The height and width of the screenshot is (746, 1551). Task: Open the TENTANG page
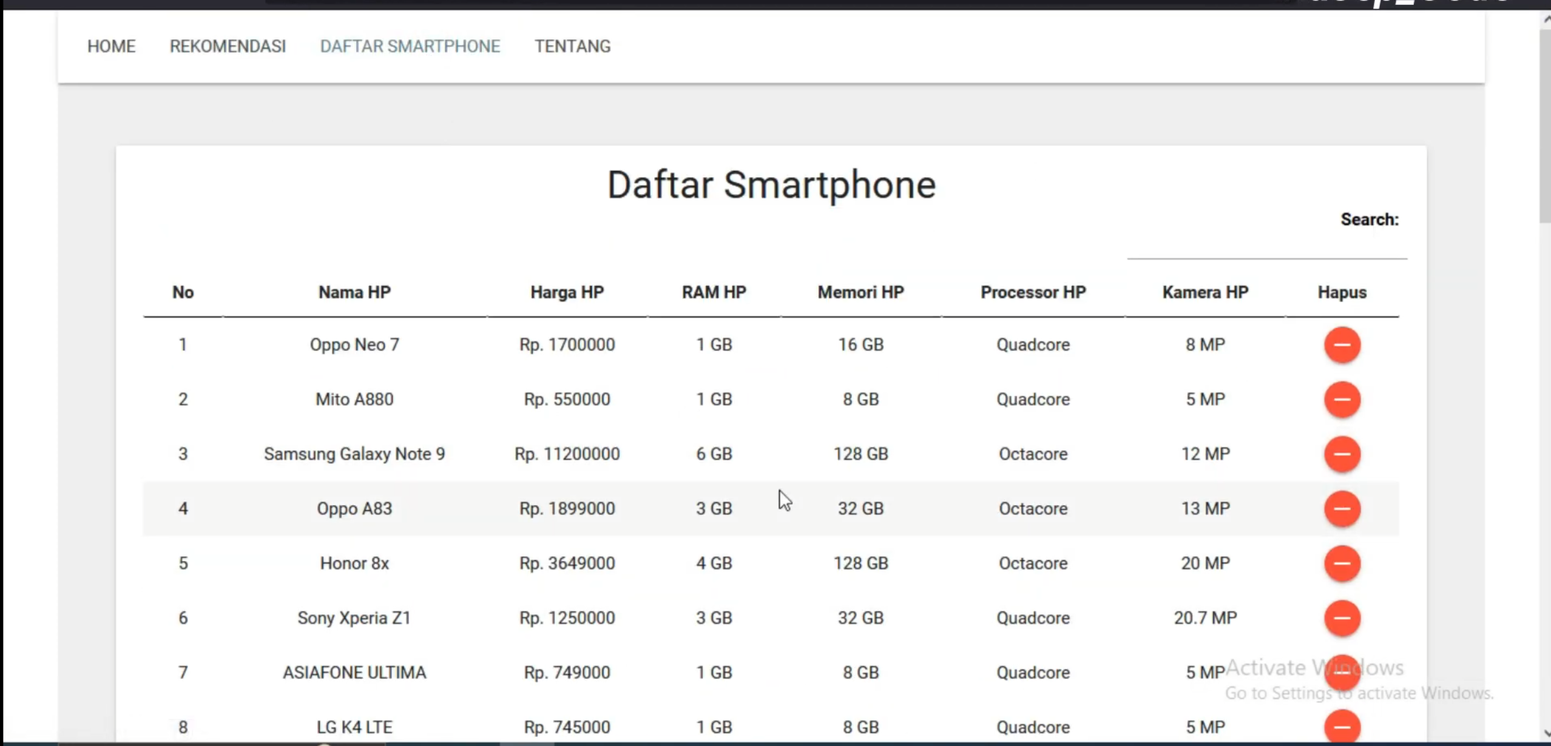[572, 46]
